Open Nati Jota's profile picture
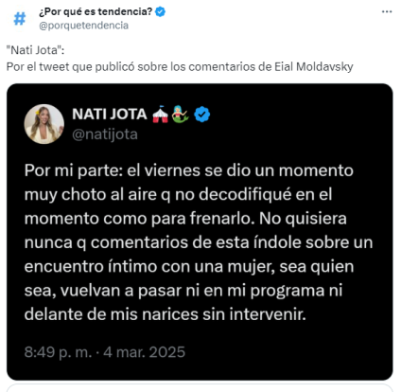The image size is (401, 392). pos(44,124)
